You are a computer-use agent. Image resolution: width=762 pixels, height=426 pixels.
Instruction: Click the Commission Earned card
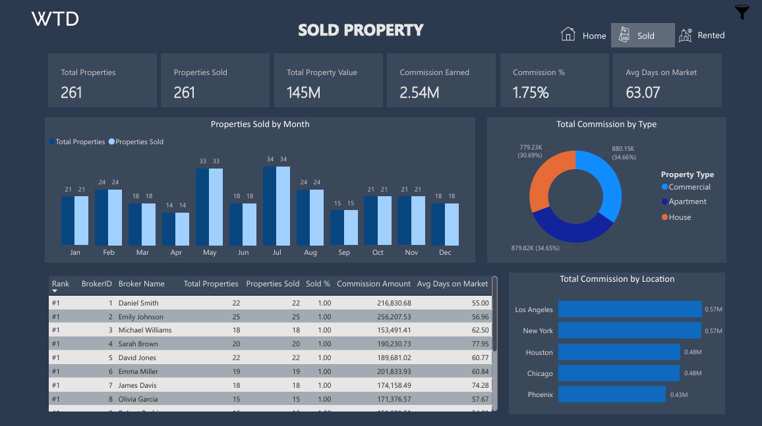(441, 80)
